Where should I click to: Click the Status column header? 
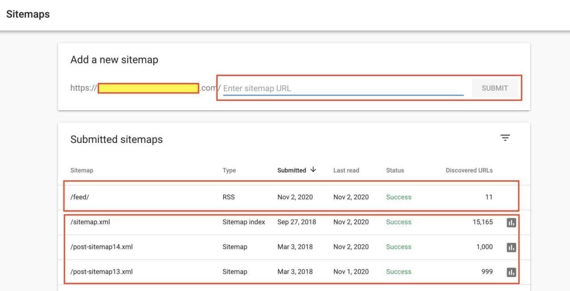point(395,170)
